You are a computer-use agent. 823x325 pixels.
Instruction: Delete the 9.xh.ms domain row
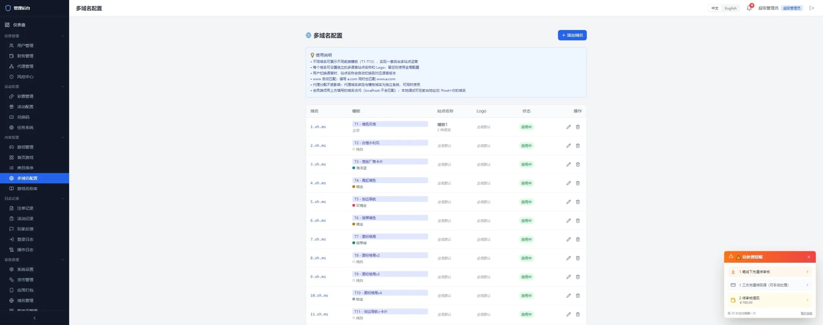click(x=578, y=277)
